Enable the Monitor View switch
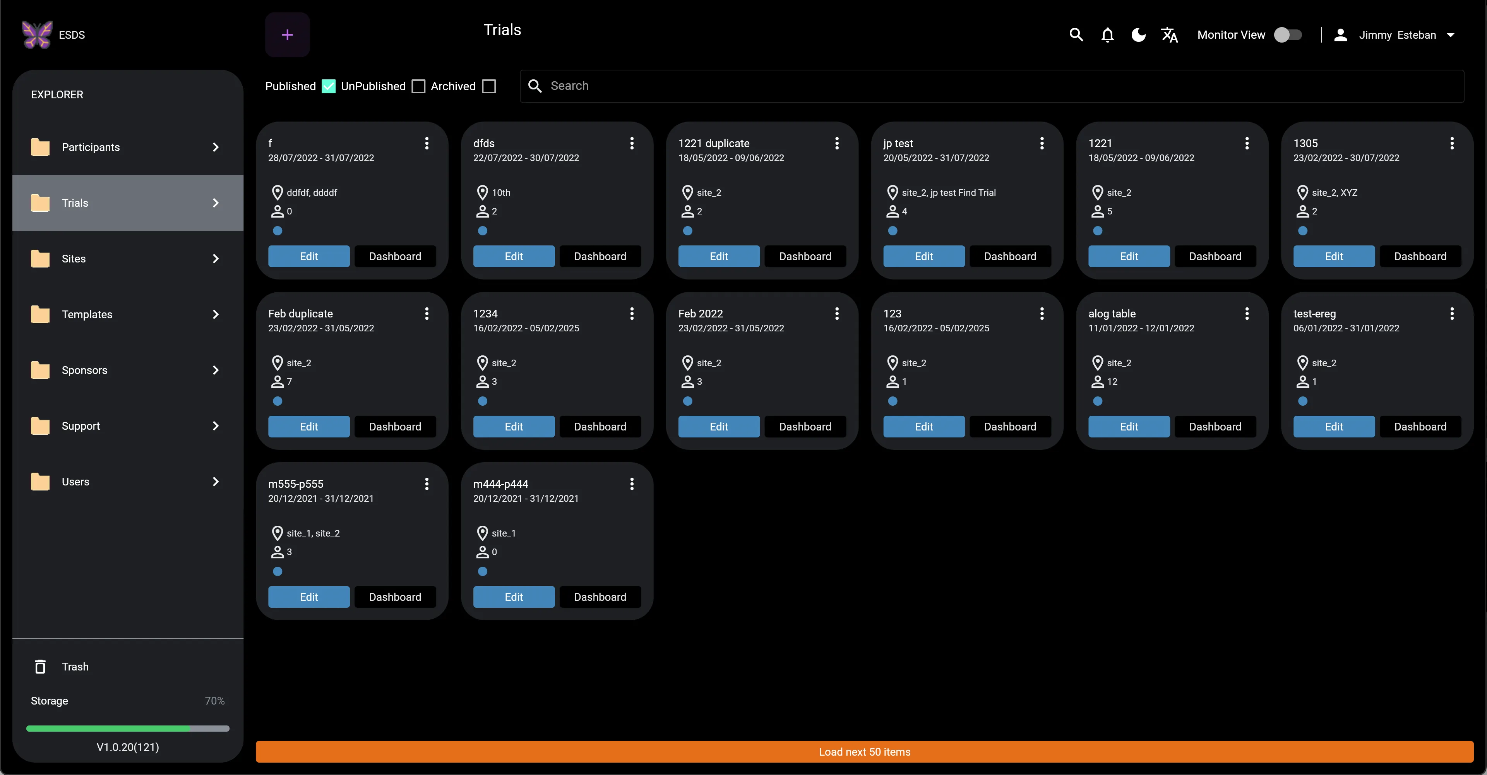Viewport: 1487px width, 775px height. click(x=1288, y=35)
